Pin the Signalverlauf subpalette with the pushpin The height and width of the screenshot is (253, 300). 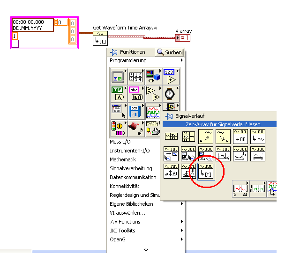point(169,116)
